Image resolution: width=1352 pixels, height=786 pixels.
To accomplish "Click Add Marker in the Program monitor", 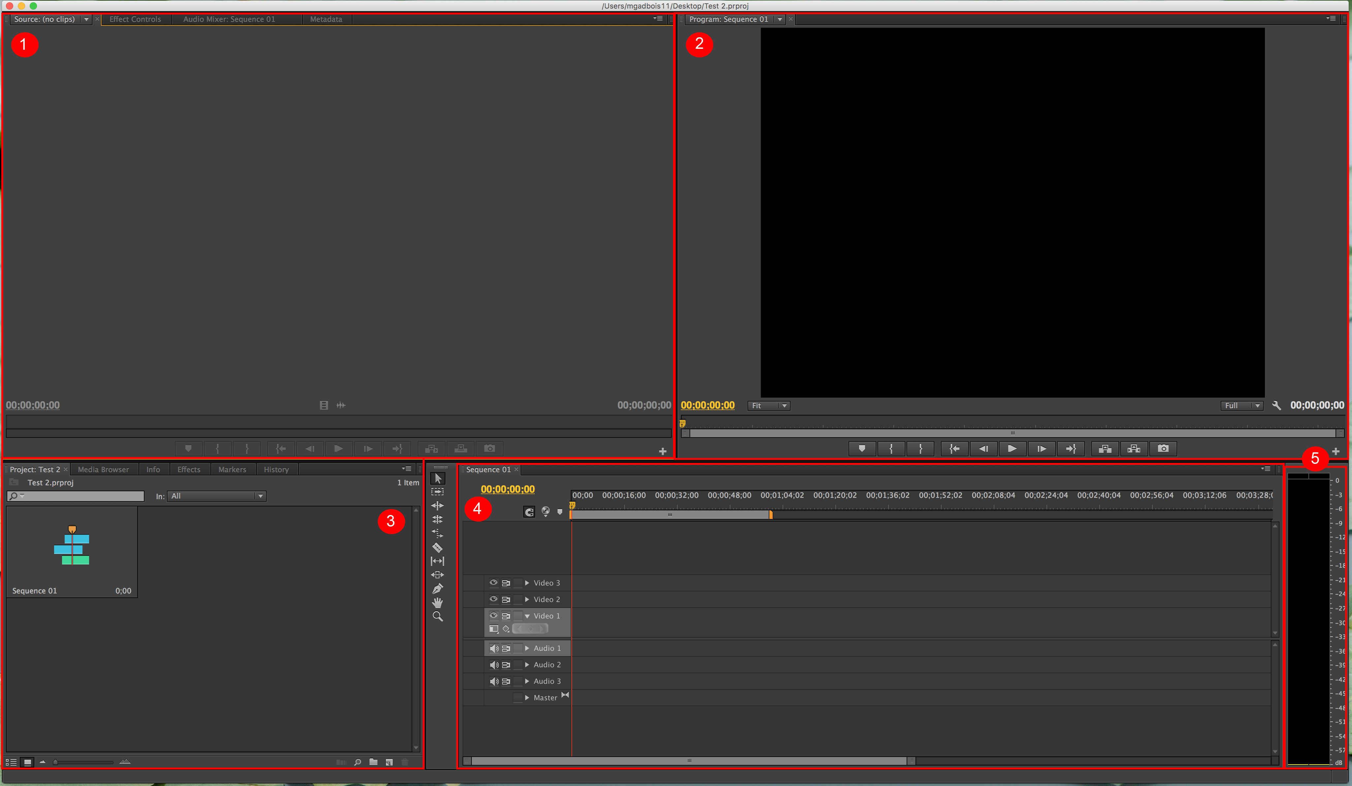I will 862,449.
